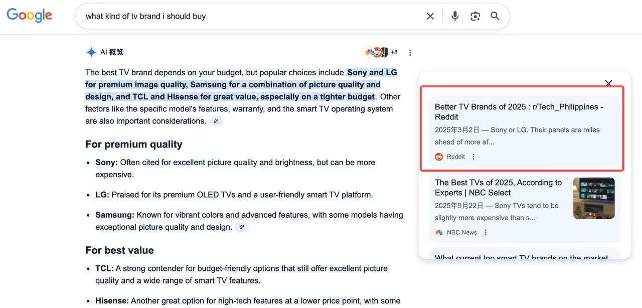The height and width of the screenshot is (308, 642).
Task: Open the top smart TV brands result
Action: point(521,257)
